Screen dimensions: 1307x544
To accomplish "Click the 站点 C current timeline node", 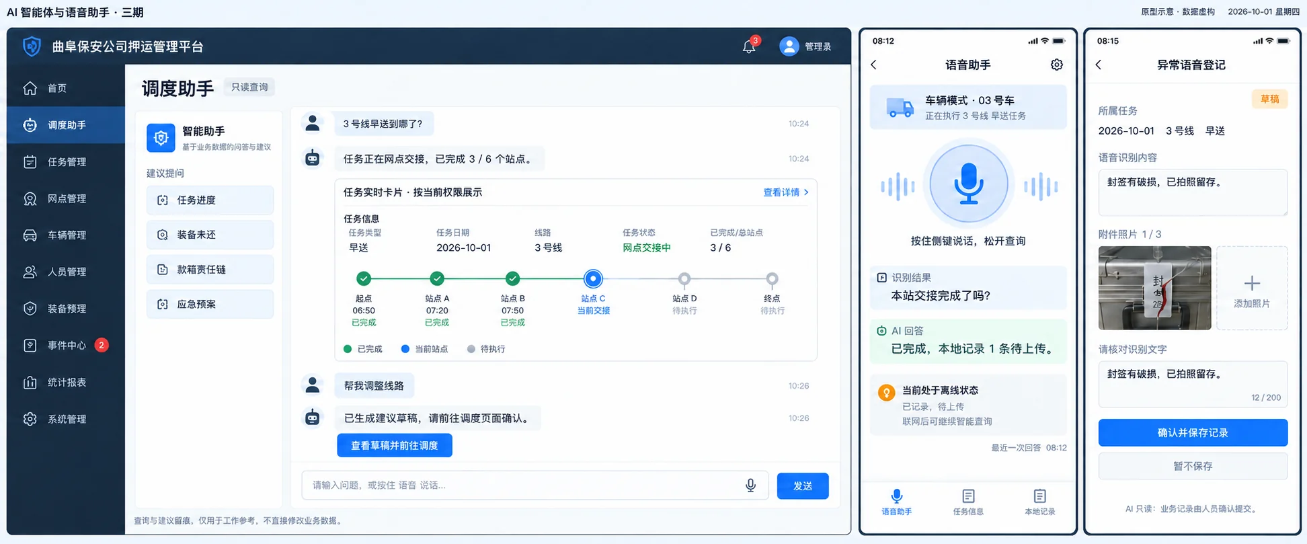I will [593, 278].
